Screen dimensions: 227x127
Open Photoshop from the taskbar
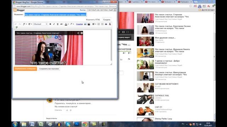77,124
